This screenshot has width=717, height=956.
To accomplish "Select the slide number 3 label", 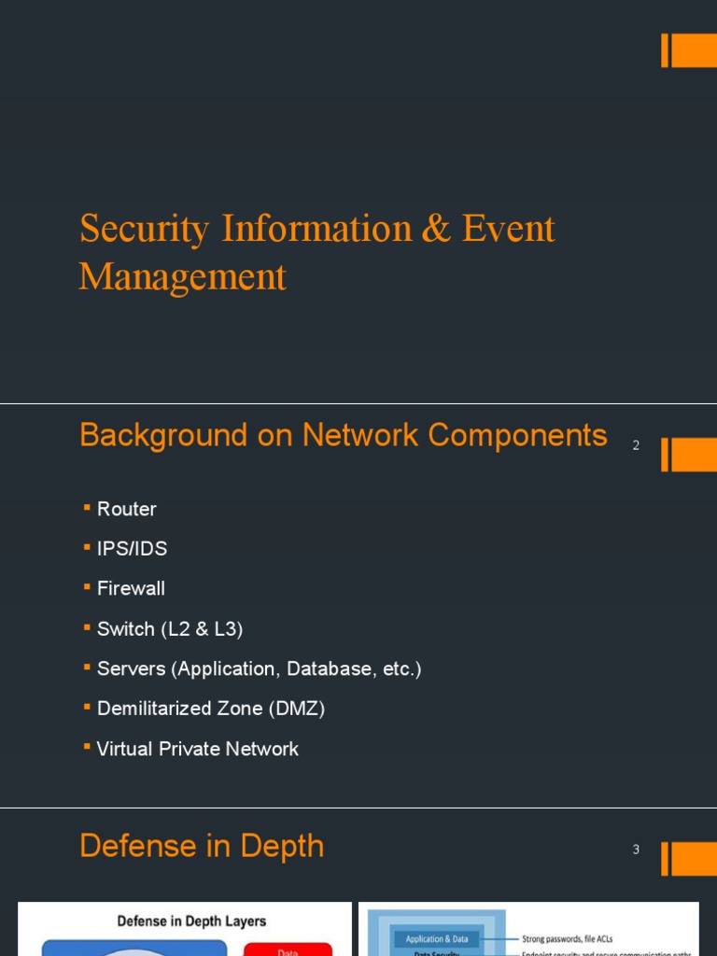I will [636, 850].
